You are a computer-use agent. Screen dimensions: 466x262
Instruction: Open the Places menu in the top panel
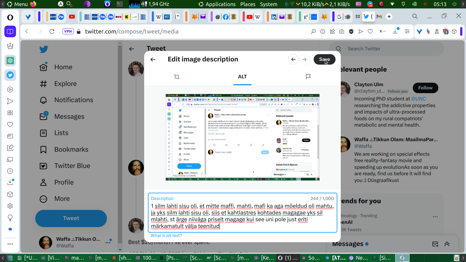(248, 4)
